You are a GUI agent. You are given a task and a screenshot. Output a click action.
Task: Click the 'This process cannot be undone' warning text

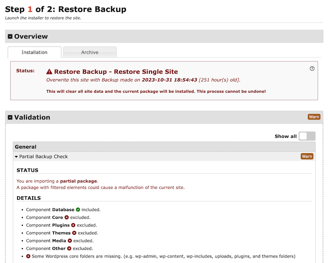[231, 92]
